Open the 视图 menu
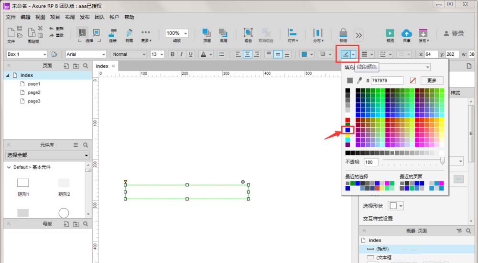The width and height of the screenshot is (478, 263). click(x=40, y=17)
